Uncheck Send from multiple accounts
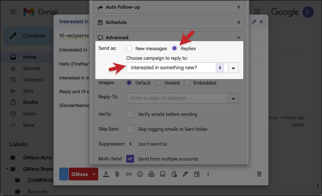 [x=130, y=159]
